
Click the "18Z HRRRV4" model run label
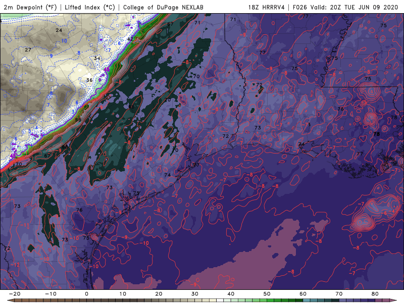(x=267, y=7)
